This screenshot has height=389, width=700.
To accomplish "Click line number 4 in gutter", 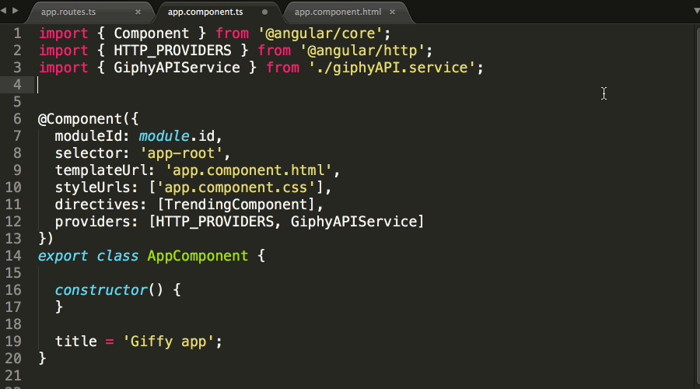I will pos(17,84).
